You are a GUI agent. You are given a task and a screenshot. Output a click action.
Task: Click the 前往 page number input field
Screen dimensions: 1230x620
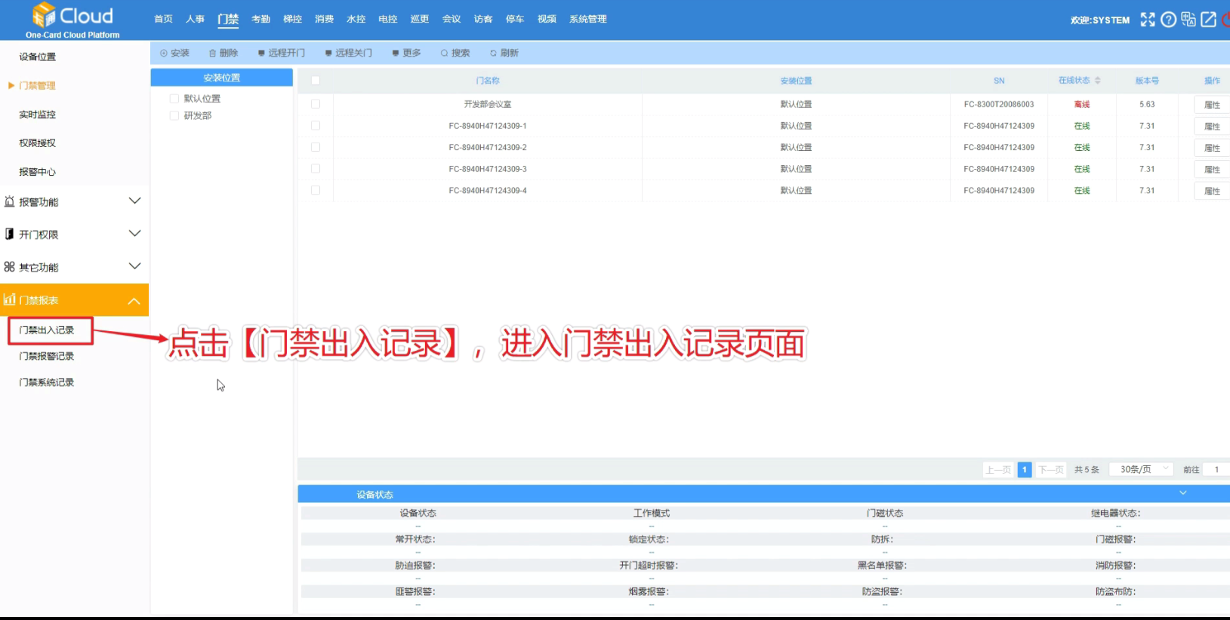point(1216,469)
